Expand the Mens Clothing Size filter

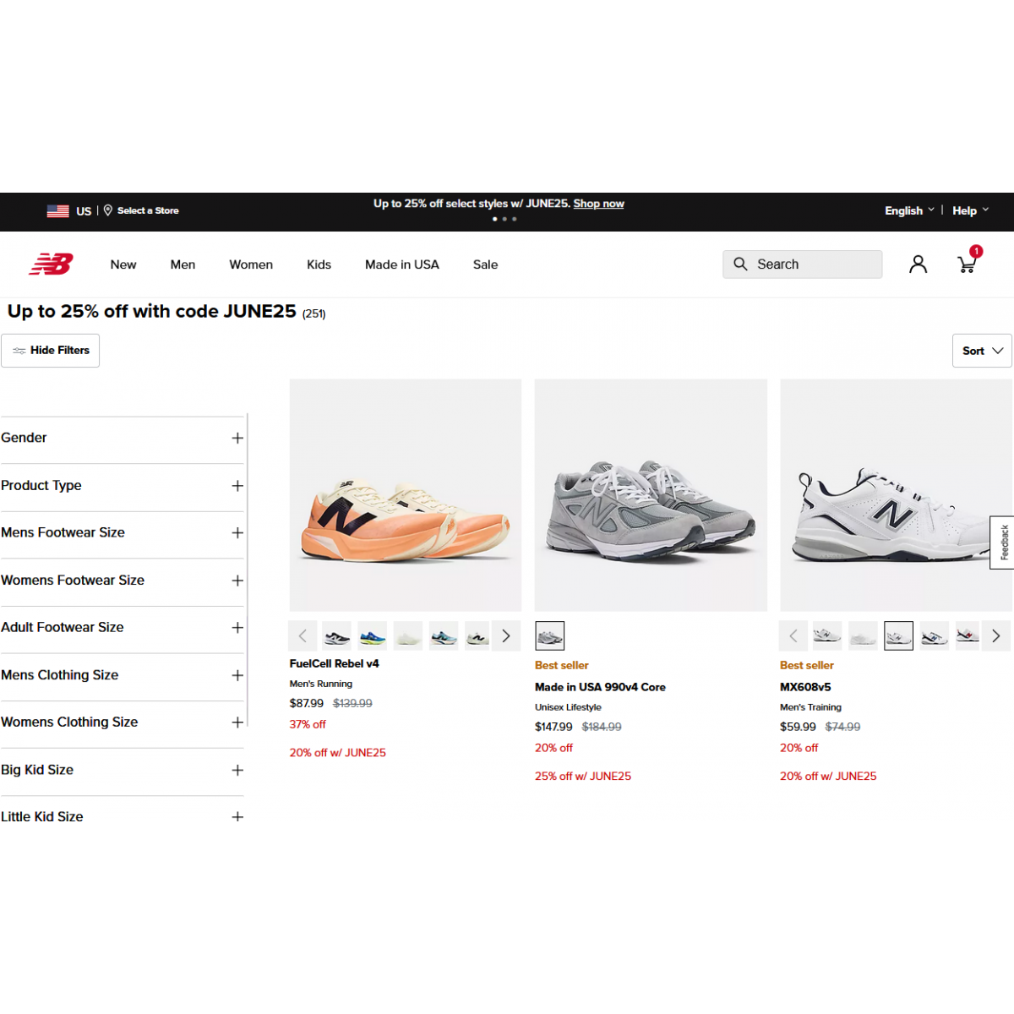pyautogui.click(x=123, y=675)
